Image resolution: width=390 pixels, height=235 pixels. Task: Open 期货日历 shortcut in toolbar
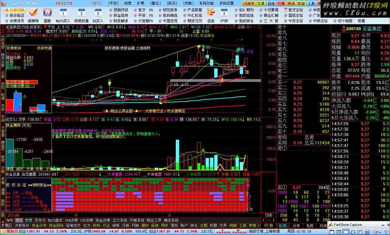[192, 21]
